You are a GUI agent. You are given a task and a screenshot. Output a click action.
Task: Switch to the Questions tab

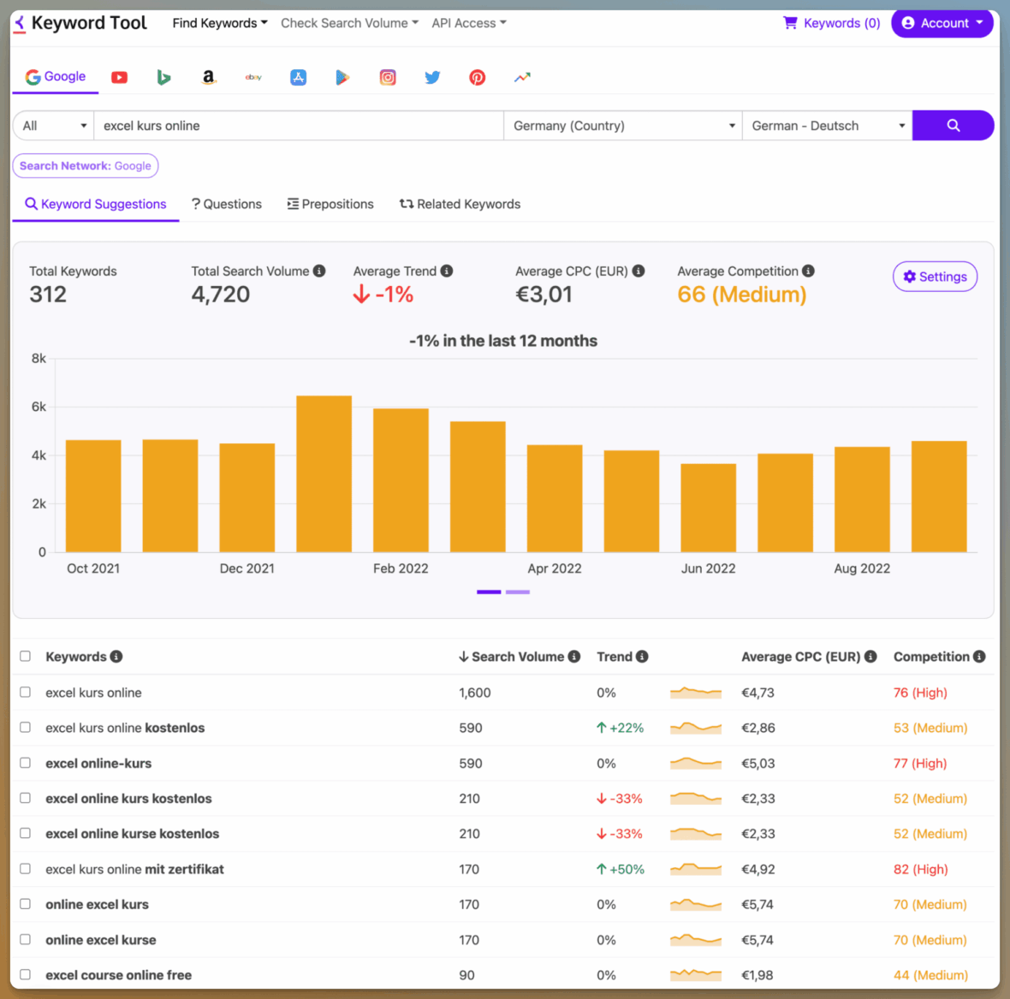click(227, 204)
